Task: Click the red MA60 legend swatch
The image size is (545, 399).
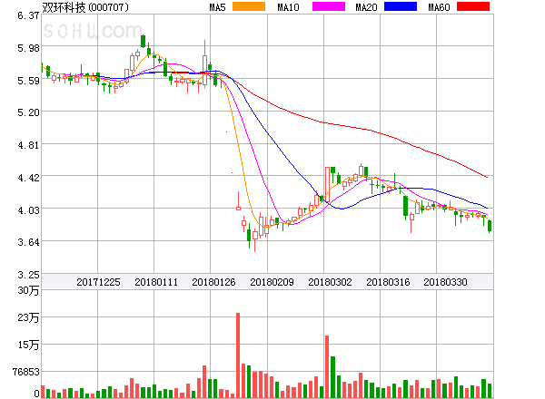Action: tap(473, 6)
